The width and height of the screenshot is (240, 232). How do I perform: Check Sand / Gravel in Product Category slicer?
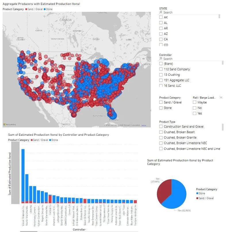point(161,102)
